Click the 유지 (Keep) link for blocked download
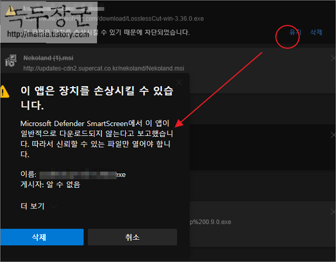The width and height of the screenshot is (336, 262). (x=295, y=32)
